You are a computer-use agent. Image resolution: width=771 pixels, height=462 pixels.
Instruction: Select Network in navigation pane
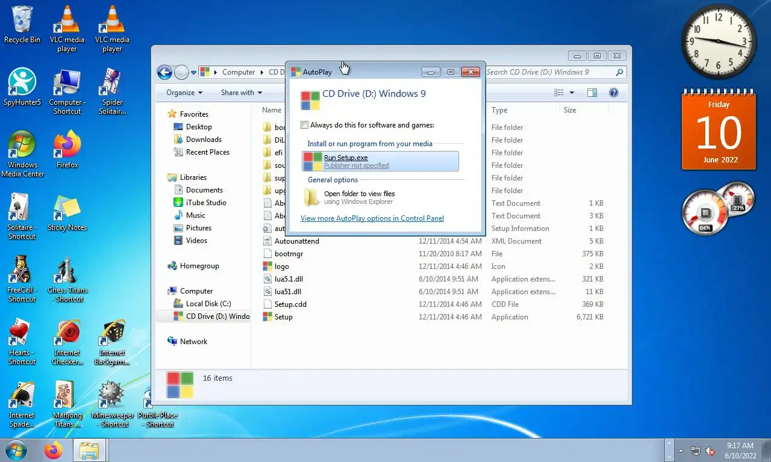click(x=193, y=342)
